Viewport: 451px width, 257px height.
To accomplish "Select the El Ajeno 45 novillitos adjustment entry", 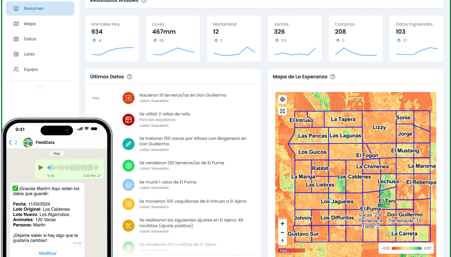I will coord(191,223).
